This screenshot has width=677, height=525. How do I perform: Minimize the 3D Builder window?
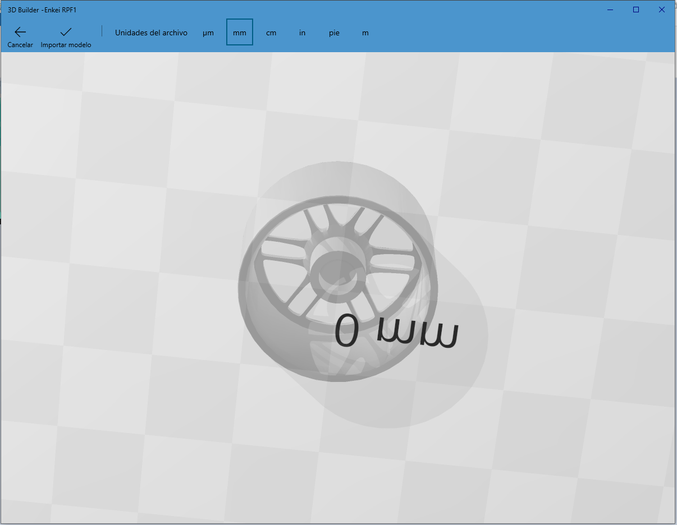click(x=610, y=10)
